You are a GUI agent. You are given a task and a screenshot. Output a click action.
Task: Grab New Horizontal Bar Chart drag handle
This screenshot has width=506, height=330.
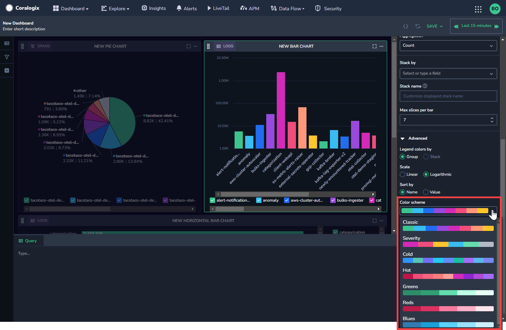click(x=22, y=221)
